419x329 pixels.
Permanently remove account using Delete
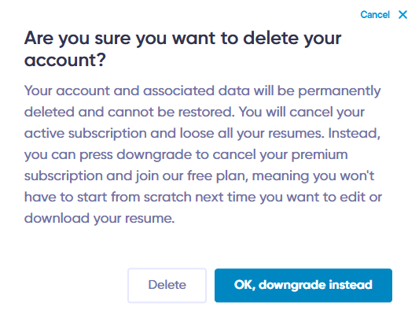pos(167,285)
